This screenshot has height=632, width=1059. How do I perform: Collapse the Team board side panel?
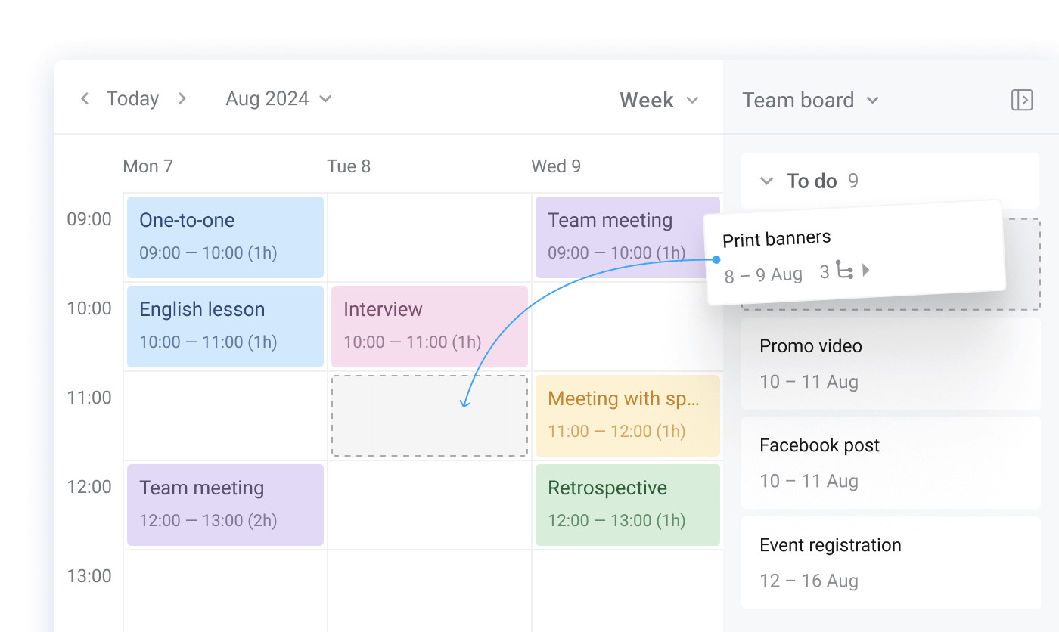1022,99
